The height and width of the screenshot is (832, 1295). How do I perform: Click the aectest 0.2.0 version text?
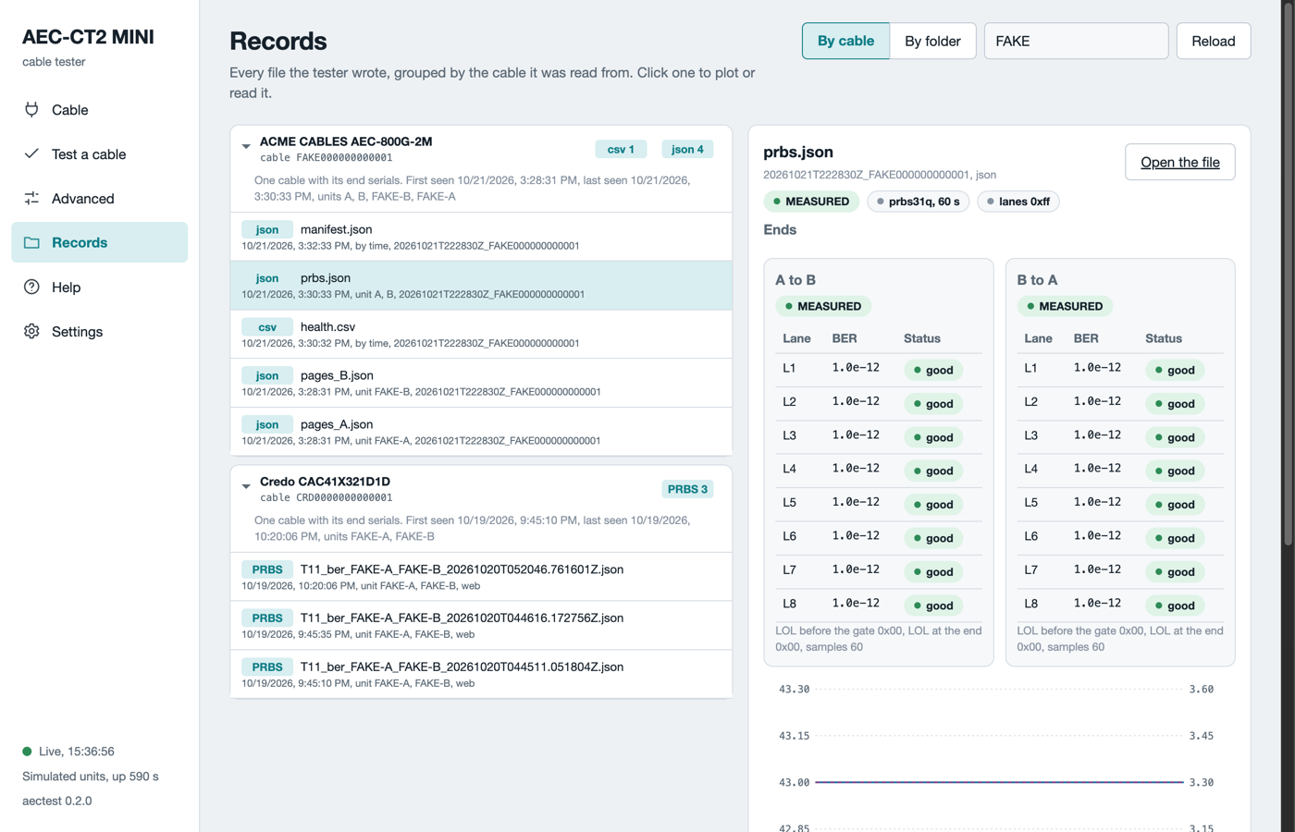click(x=57, y=801)
